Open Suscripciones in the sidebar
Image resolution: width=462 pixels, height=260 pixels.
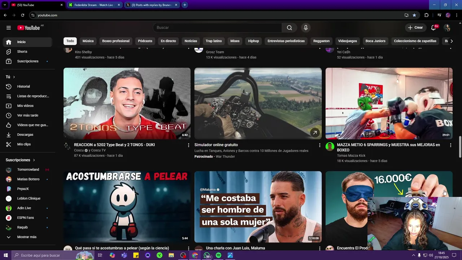click(27, 61)
